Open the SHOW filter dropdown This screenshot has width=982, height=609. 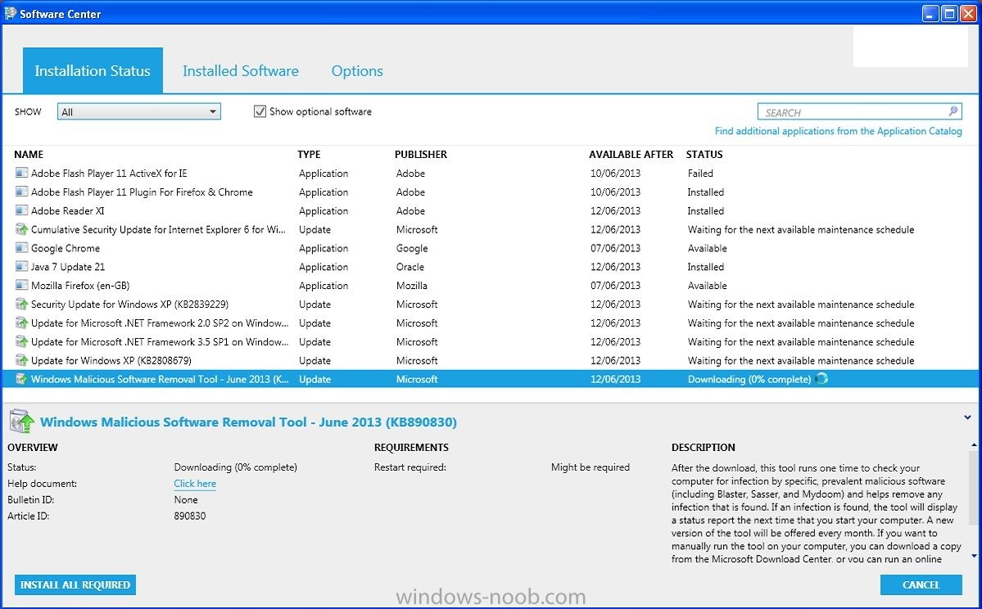click(139, 111)
